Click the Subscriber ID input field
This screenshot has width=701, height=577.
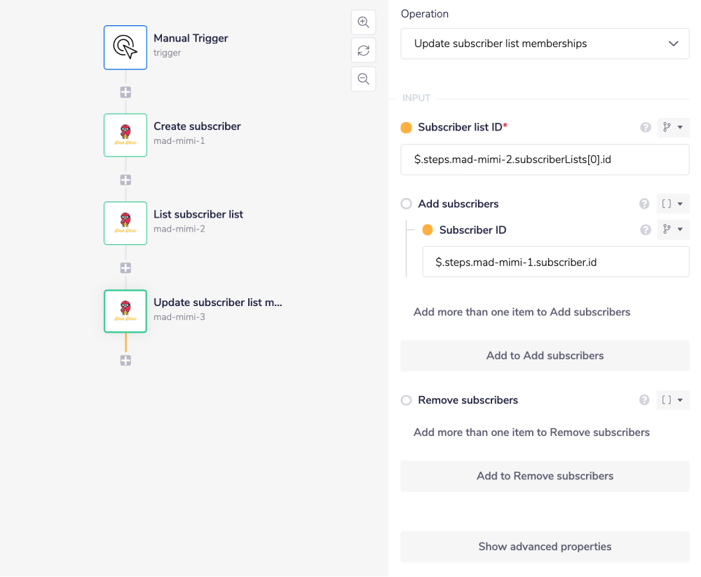coord(555,262)
